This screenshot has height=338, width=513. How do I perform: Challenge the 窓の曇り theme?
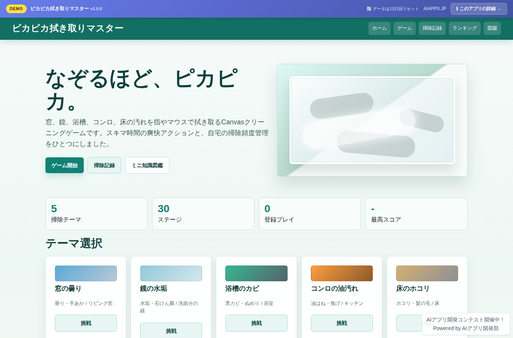point(86,323)
